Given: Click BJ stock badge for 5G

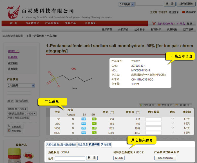Looking at the screenshot, I should [x=84, y=119].
